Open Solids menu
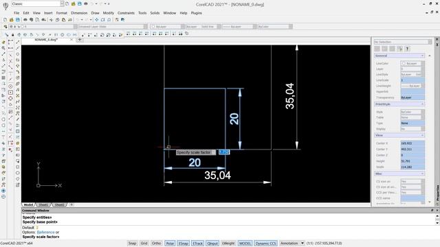Image resolution: width=440 pixels, height=247 pixels. pos(155,13)
